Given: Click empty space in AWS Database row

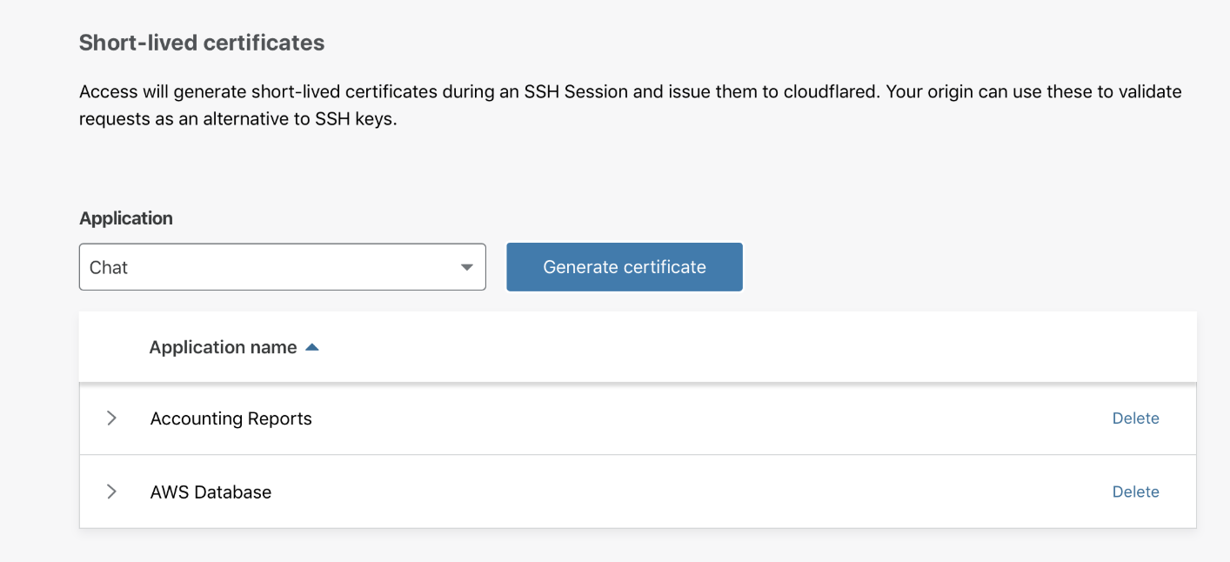Looking at the screenshot, I should point(696,492).
